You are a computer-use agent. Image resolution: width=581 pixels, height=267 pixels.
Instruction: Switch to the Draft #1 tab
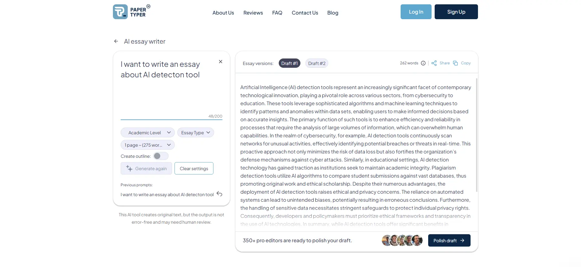click(289, 63)
